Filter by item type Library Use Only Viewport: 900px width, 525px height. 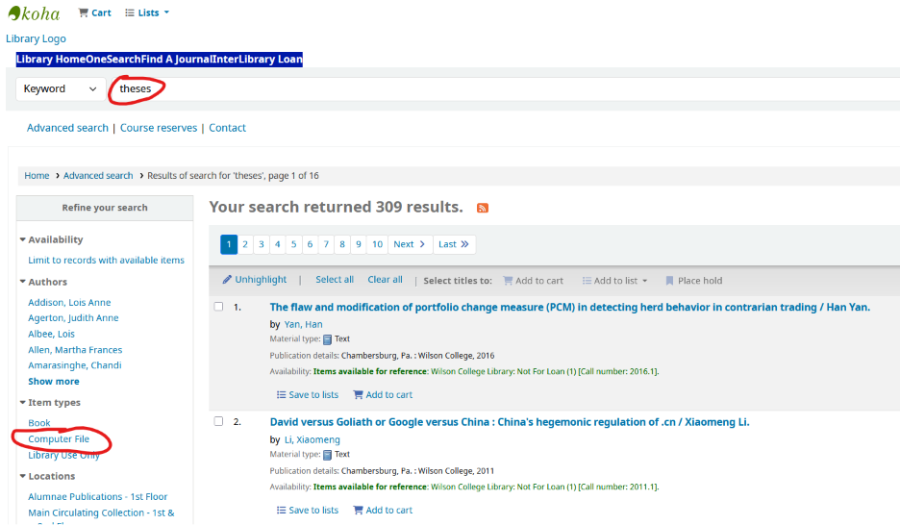[63, 455]
